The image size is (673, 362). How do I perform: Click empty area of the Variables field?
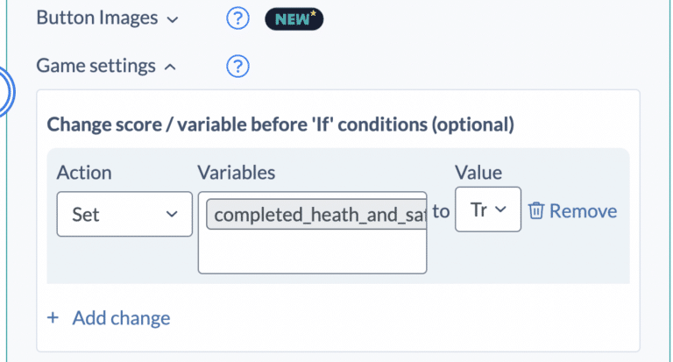(312, 252)
